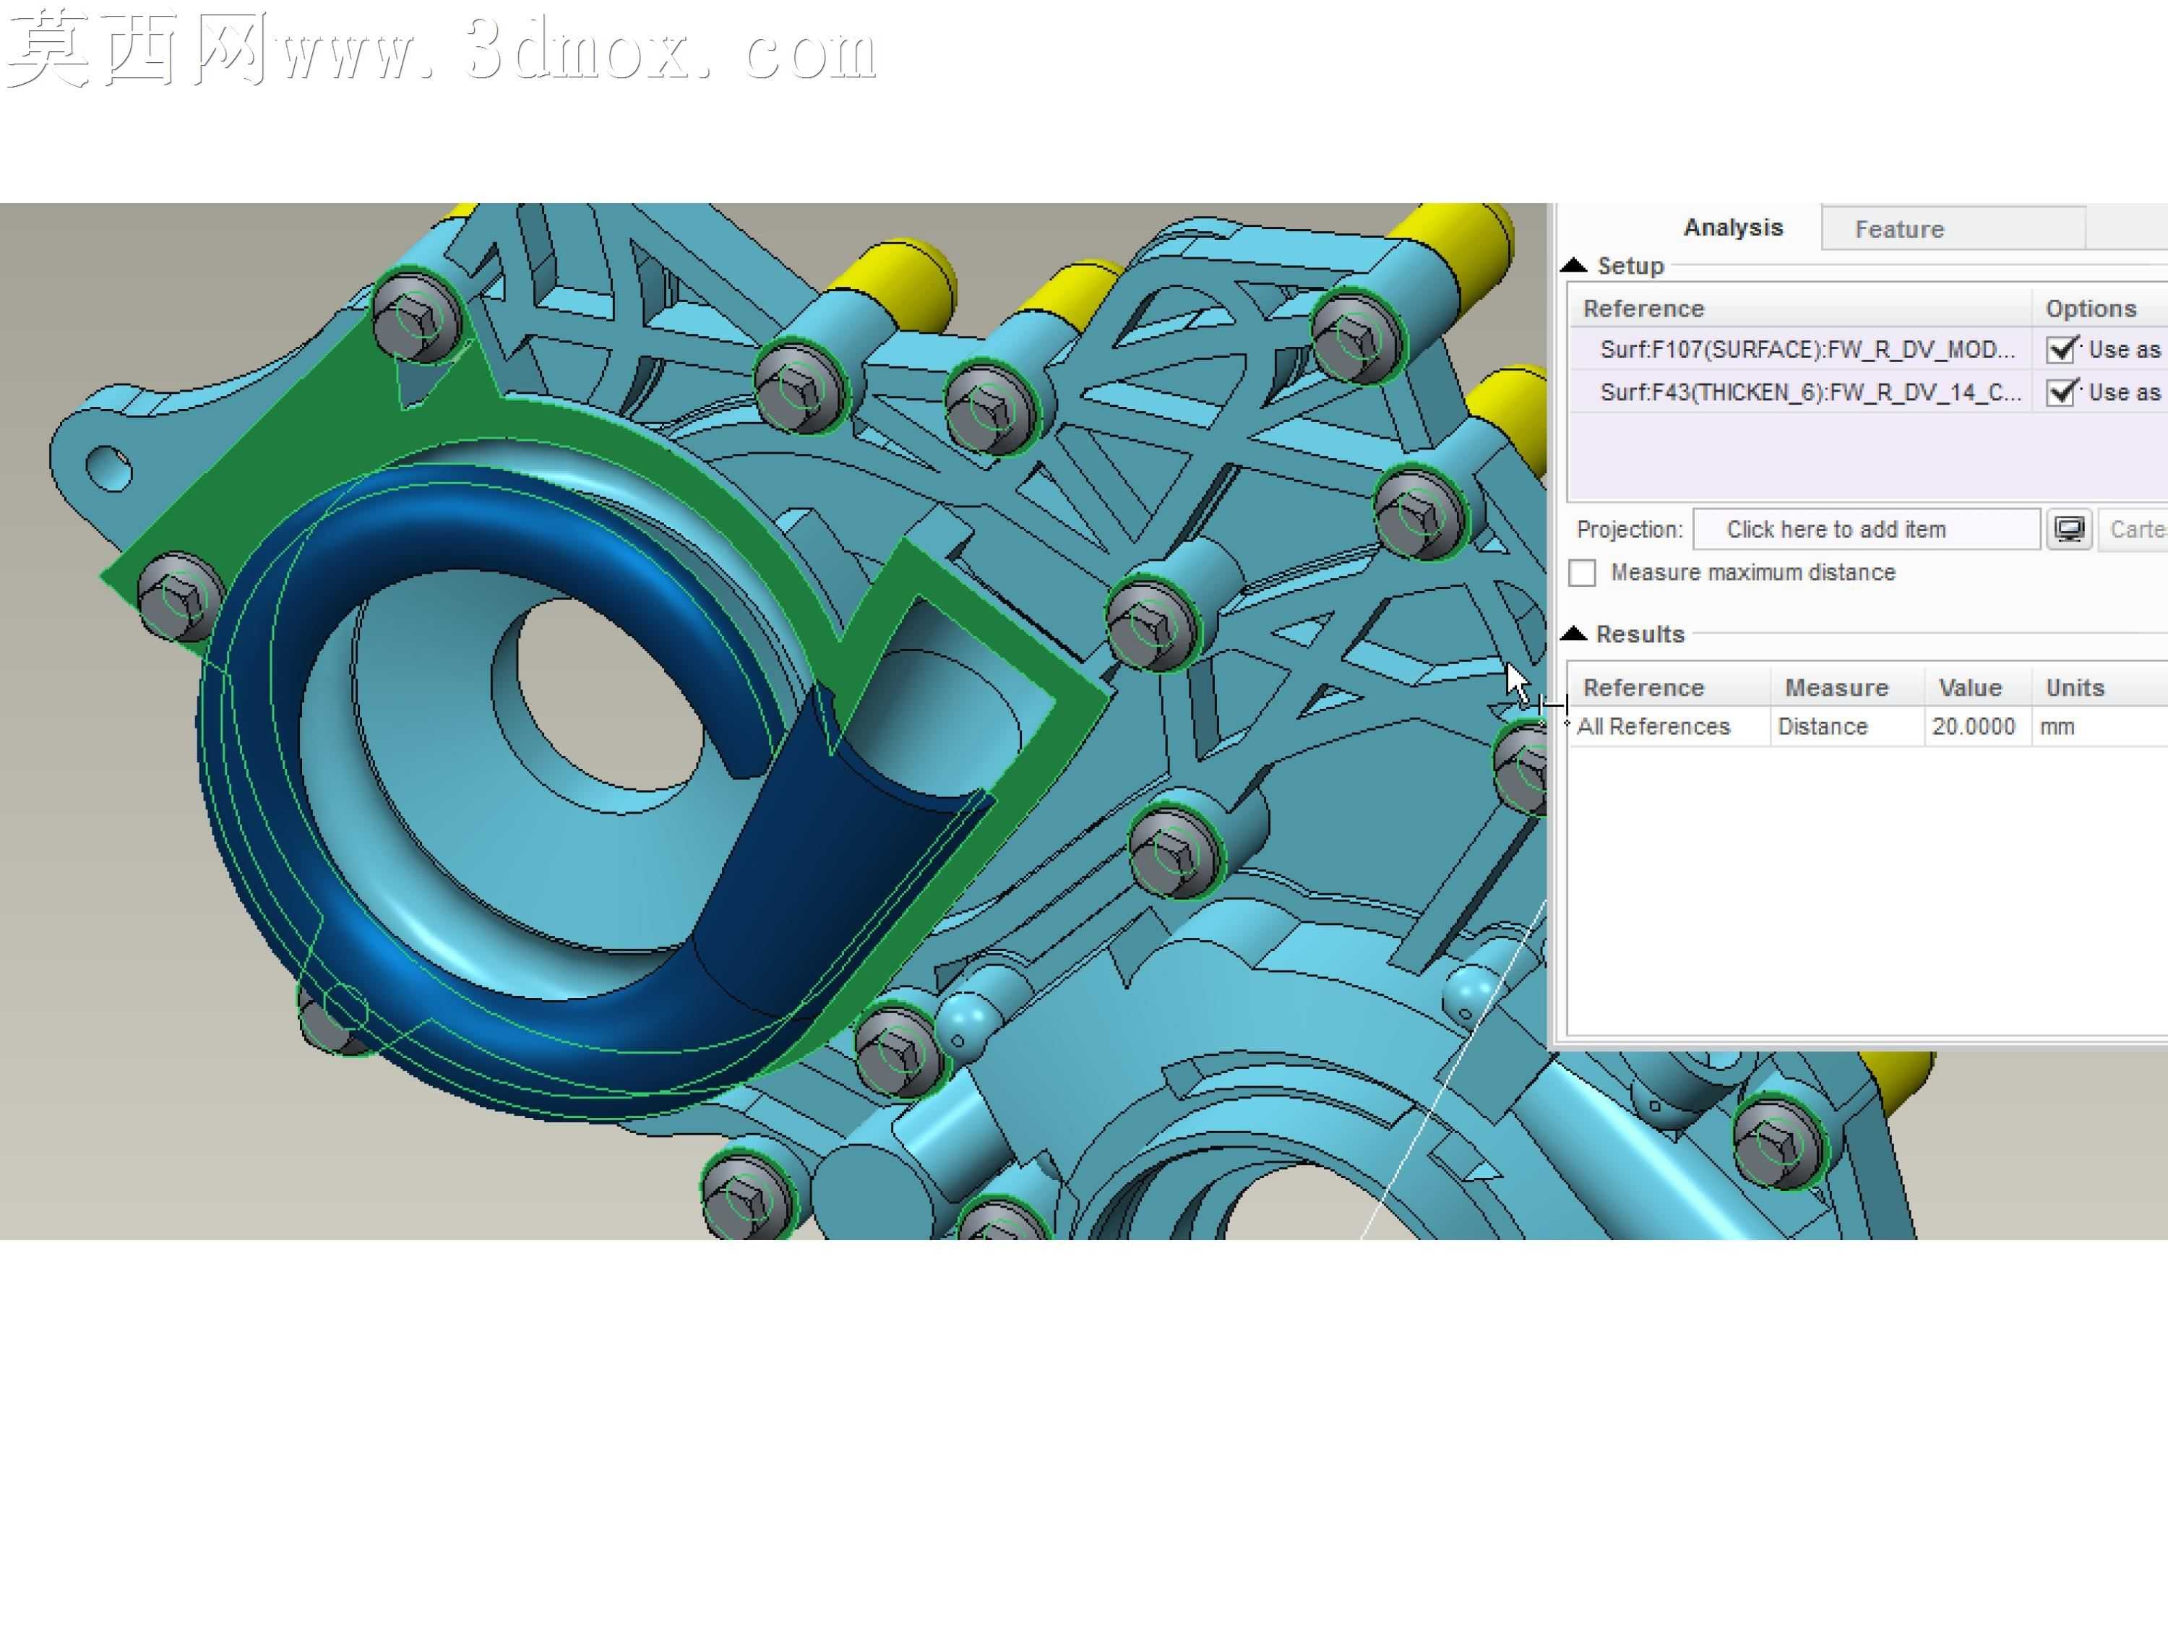Click the Reference column header in Setup
This screenshot has width=2168, height=1626.
[1802, 308]
